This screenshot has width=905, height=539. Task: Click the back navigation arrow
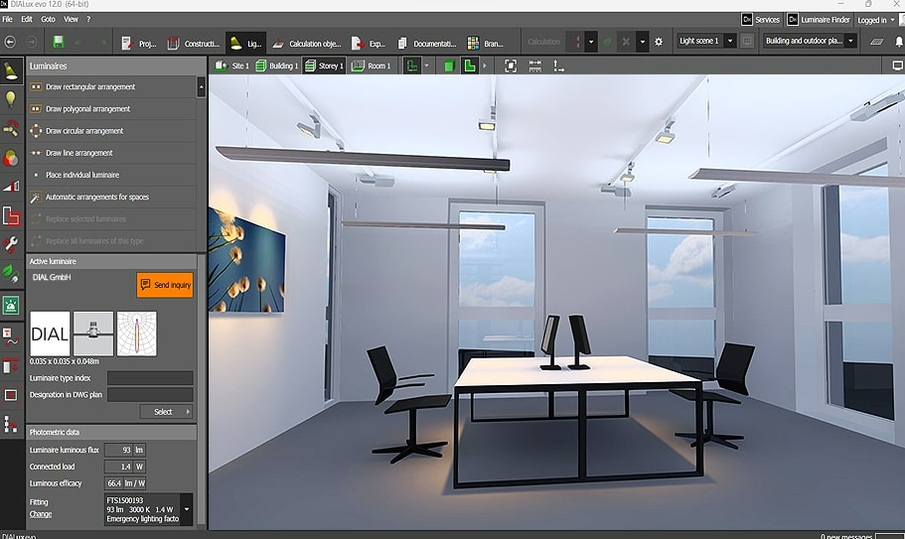pos(10,42)
